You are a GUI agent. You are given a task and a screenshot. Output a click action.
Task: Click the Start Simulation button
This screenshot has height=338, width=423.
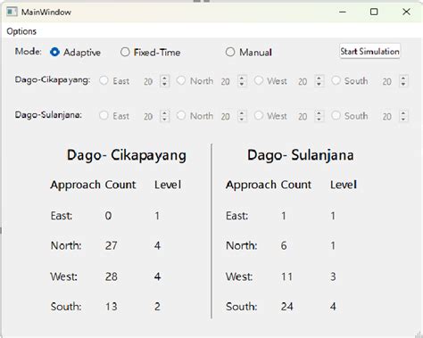point(369,51)
